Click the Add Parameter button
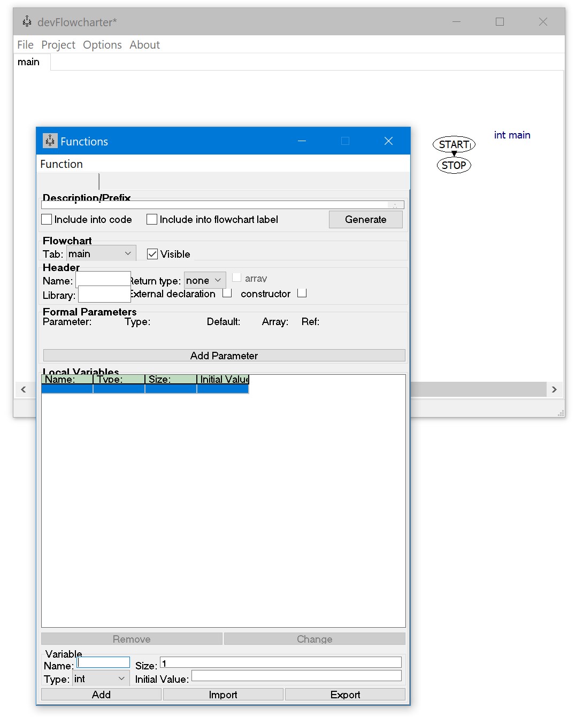583x717 pixels. pyautogui.click(x=224, y=356)
